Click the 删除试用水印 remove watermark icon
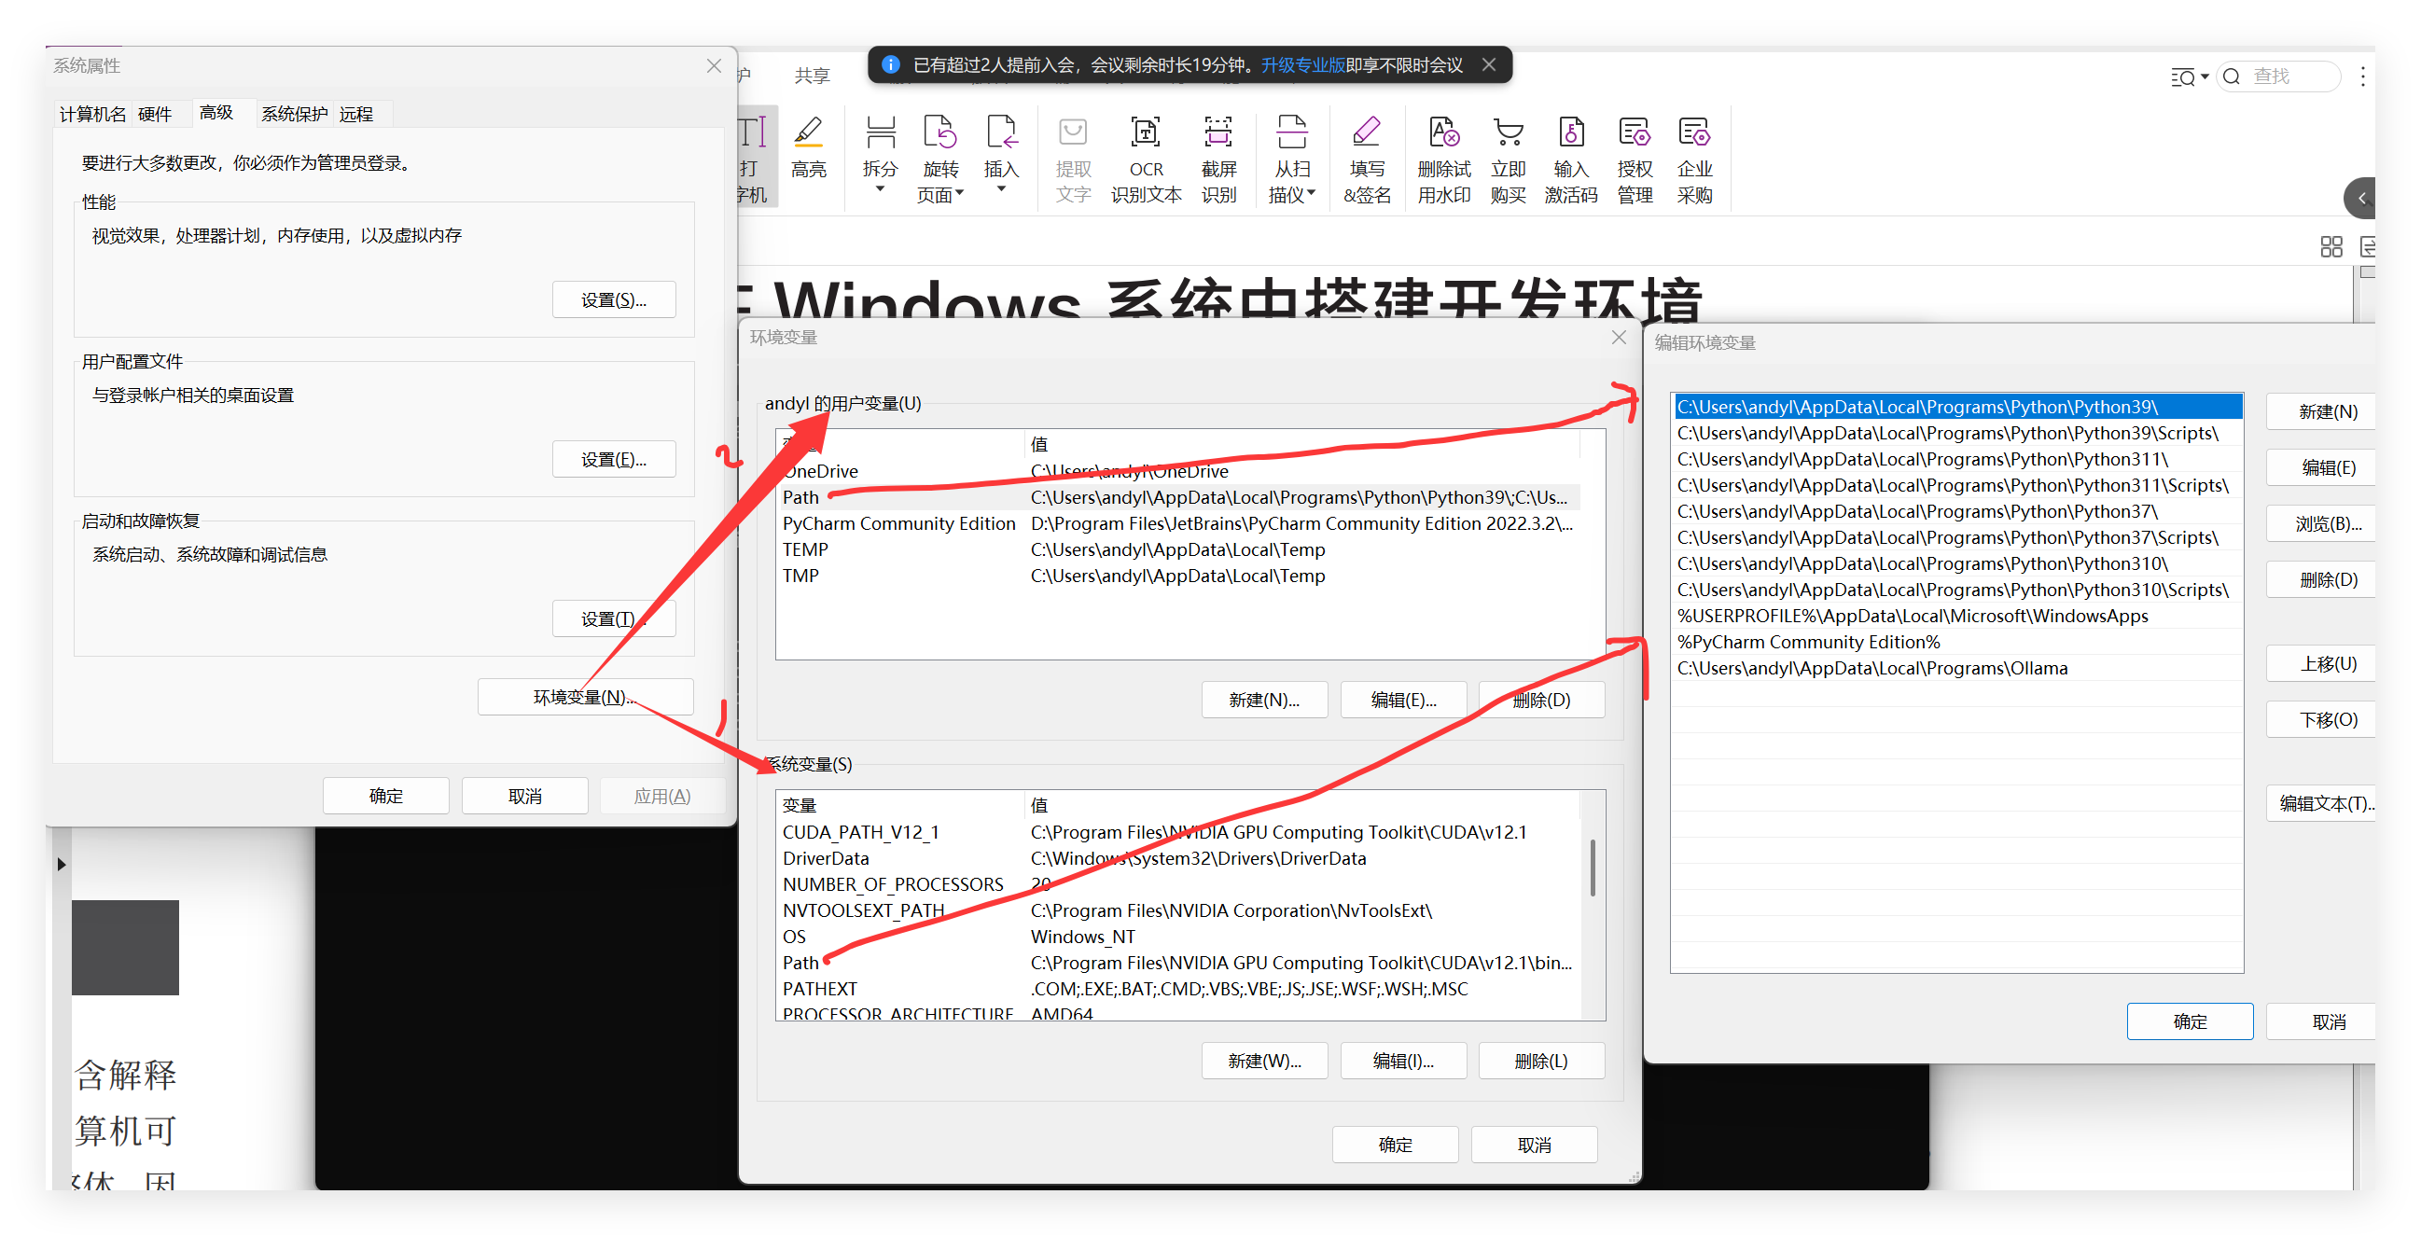The height and width of the screenshot is (1236, 2421). click(x=1442, y=155)
